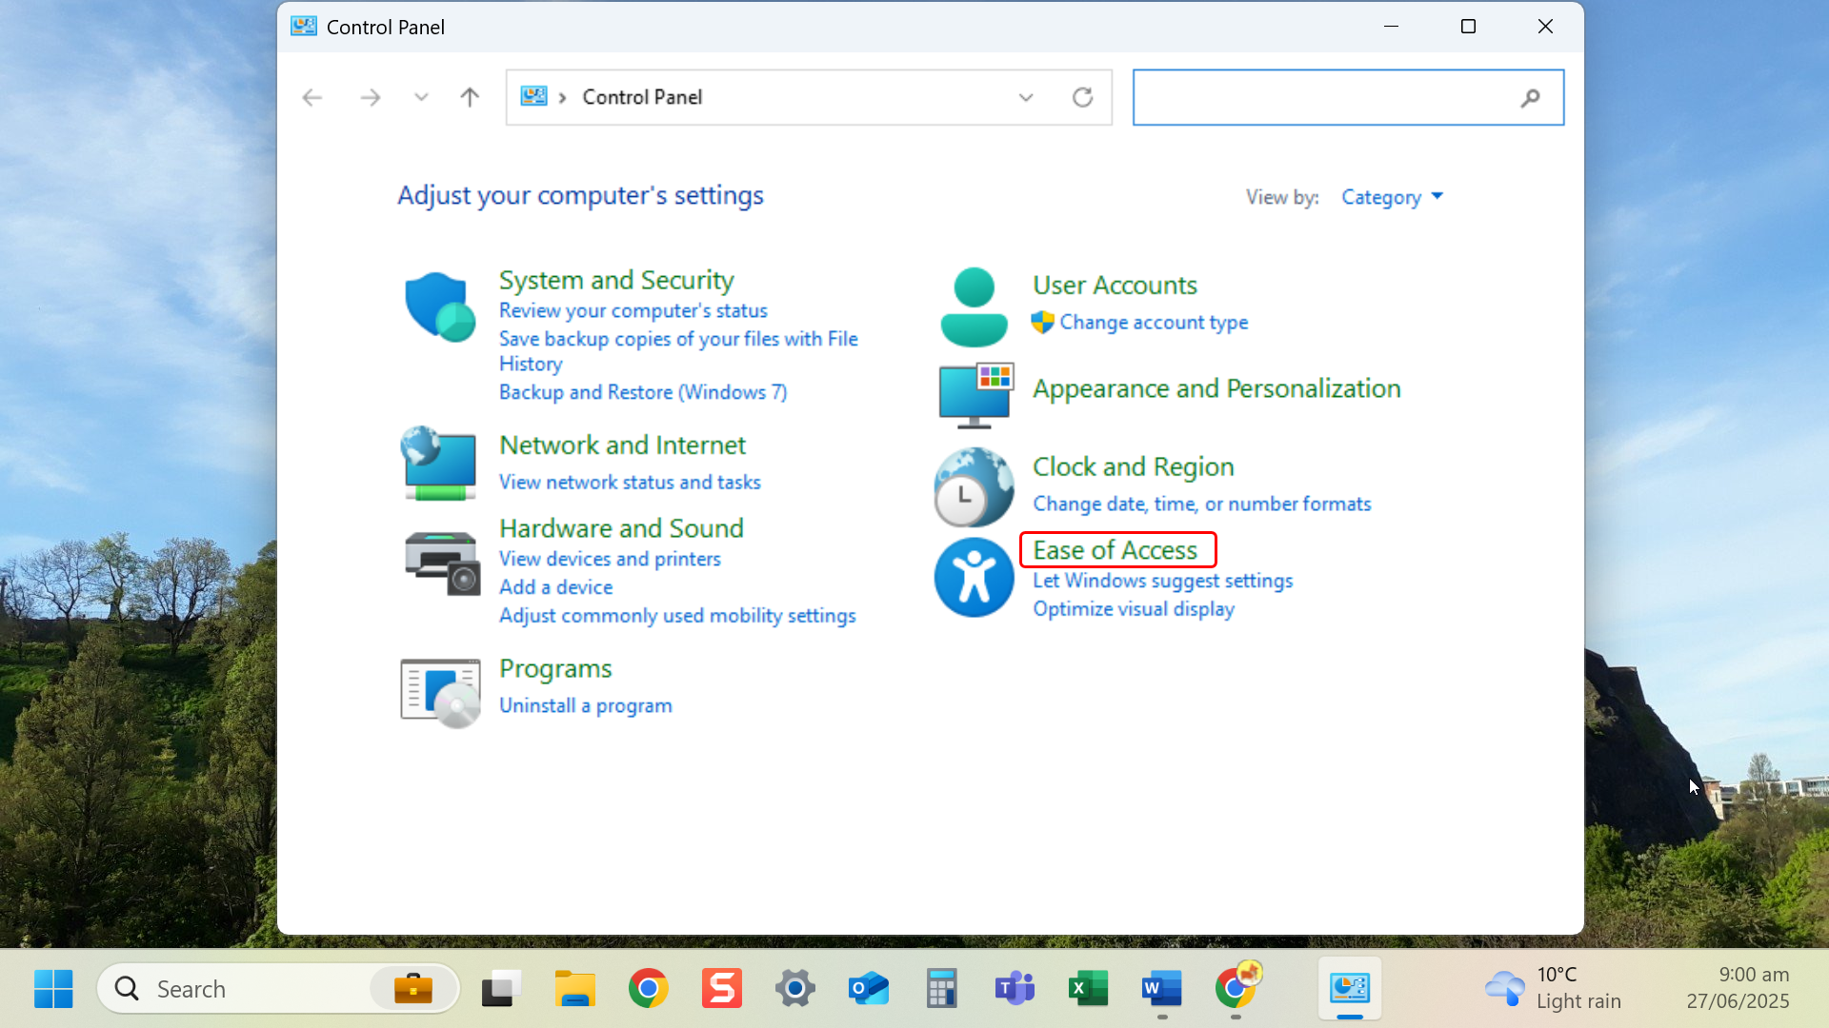Launch Calculator from the taskbar
The height and width of the screenshot is (1028, 1829).
tap(941, 989)
